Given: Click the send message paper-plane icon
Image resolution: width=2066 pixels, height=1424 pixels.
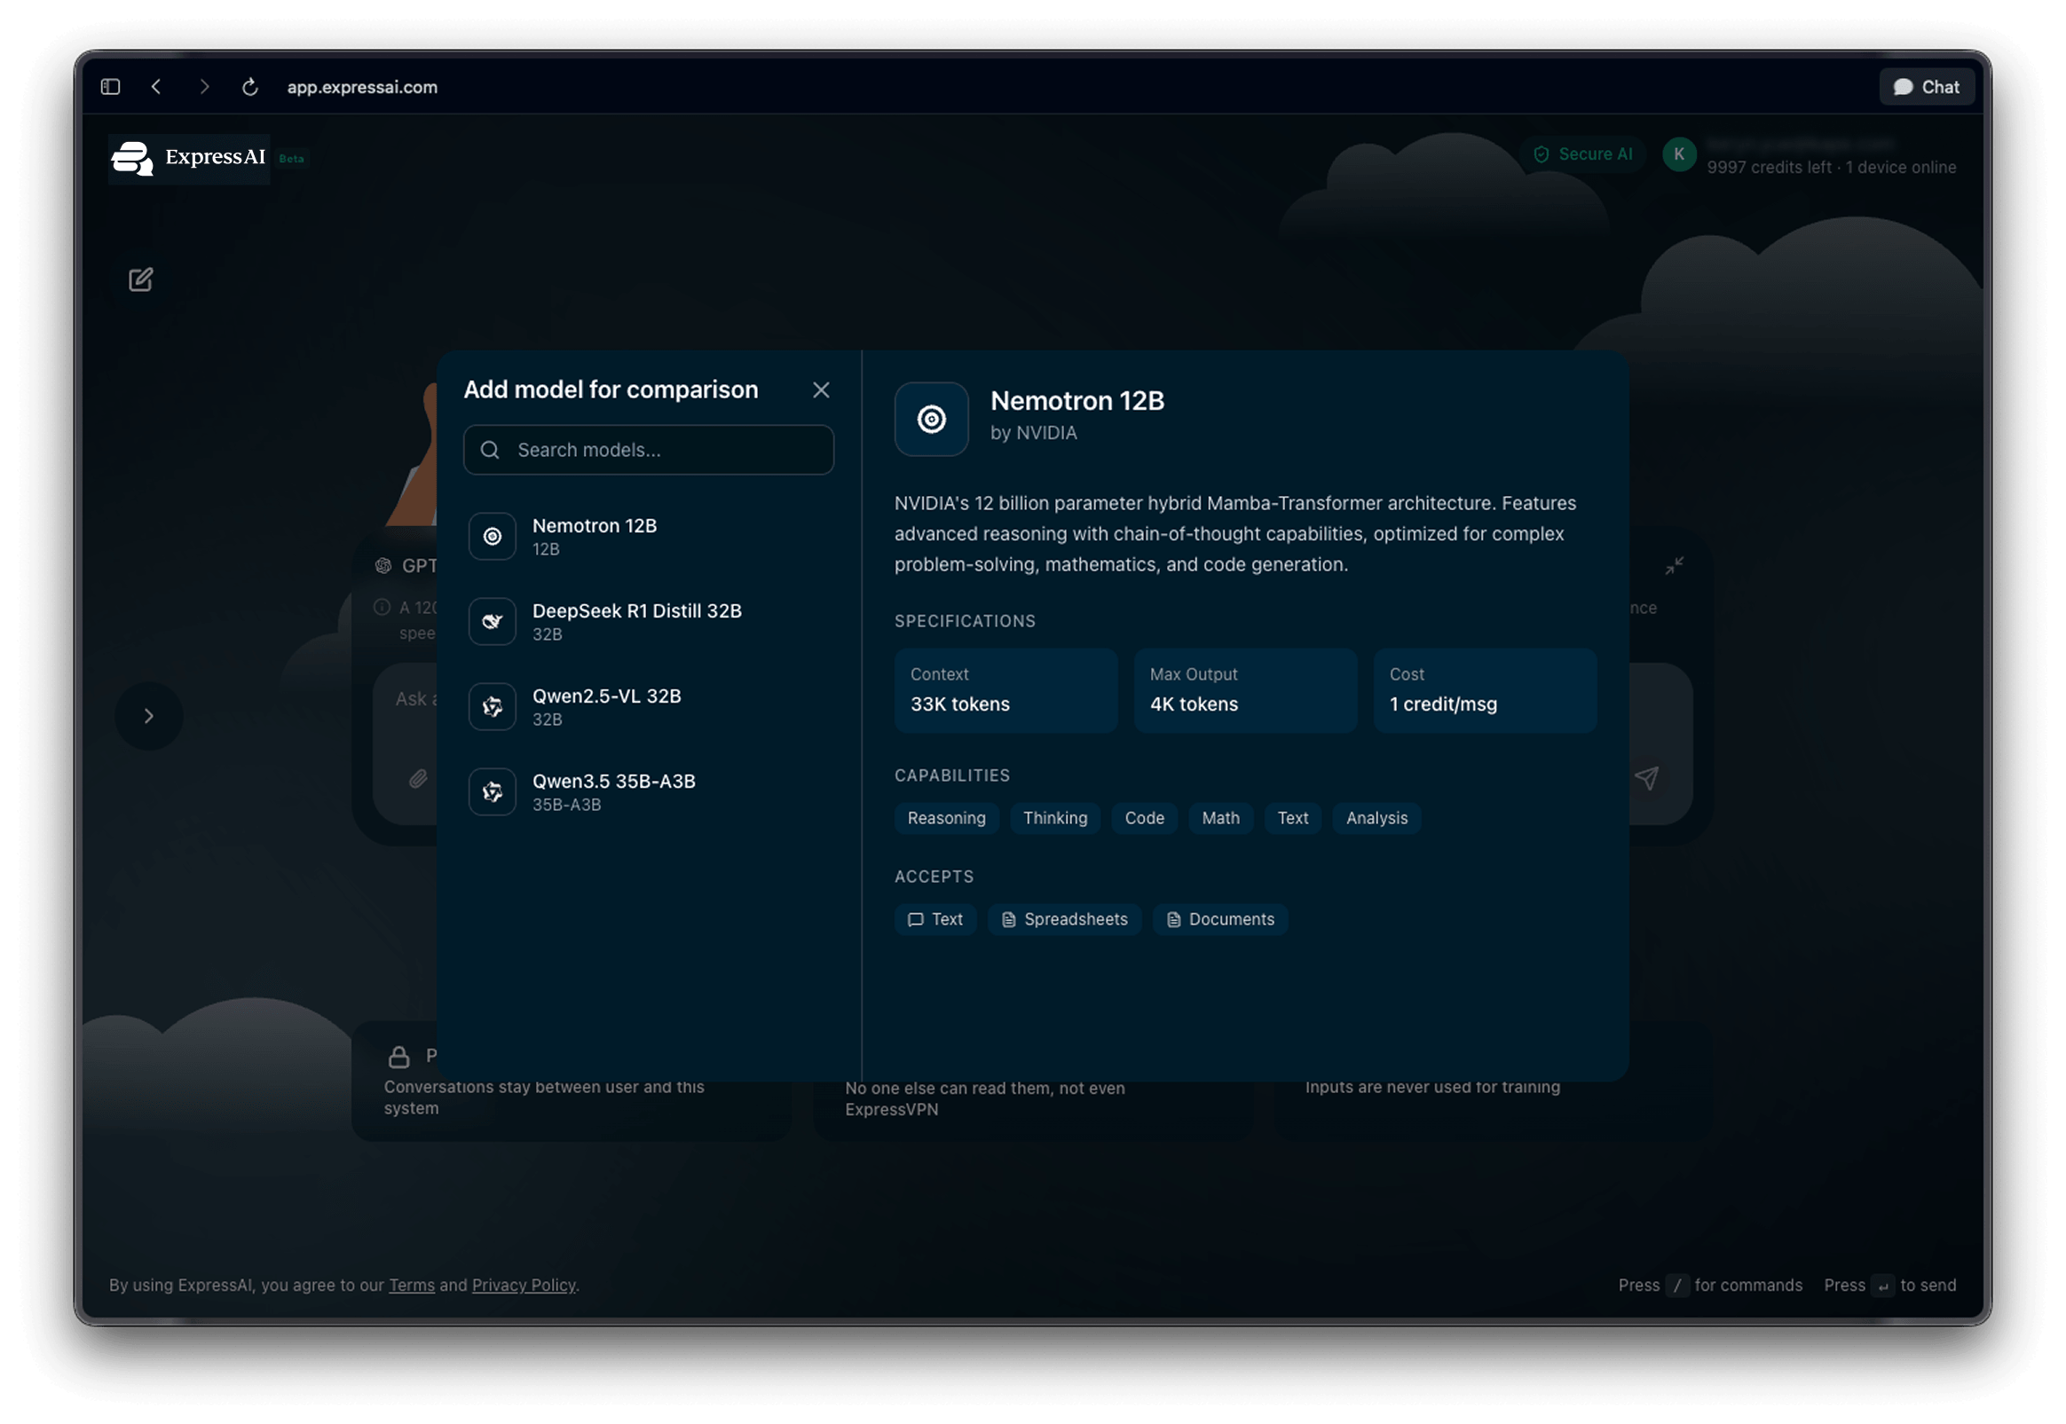Looking at the screenshot, I should tap(1646, 778).
